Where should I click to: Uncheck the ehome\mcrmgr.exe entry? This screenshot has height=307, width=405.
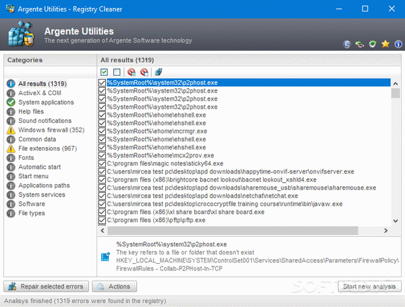click(103, 131)
